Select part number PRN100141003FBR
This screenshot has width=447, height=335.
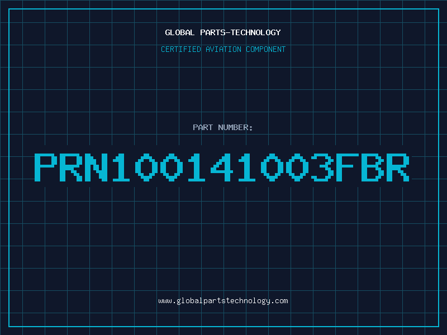coord(222,167)
